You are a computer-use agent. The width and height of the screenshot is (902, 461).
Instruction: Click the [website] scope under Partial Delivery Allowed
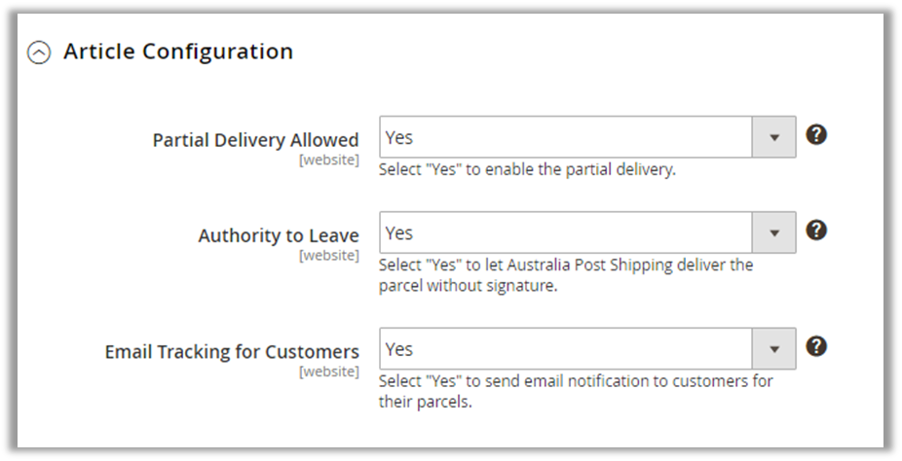tap(328, 160)
